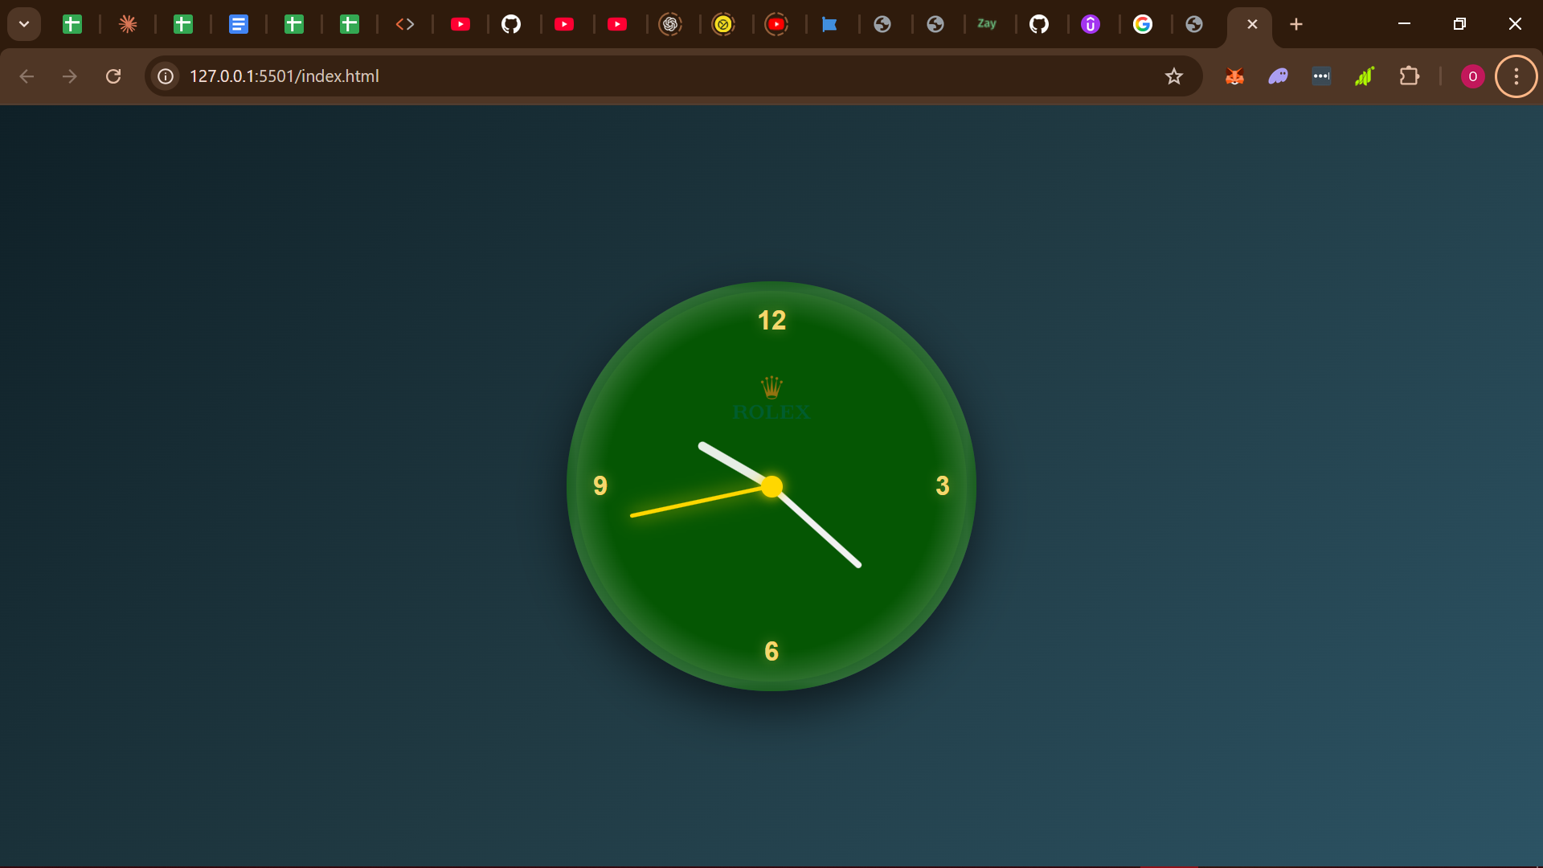Click the yellow second hand of the clock
Viewport: 1543px width, 868px height.
tap(696, 502)
